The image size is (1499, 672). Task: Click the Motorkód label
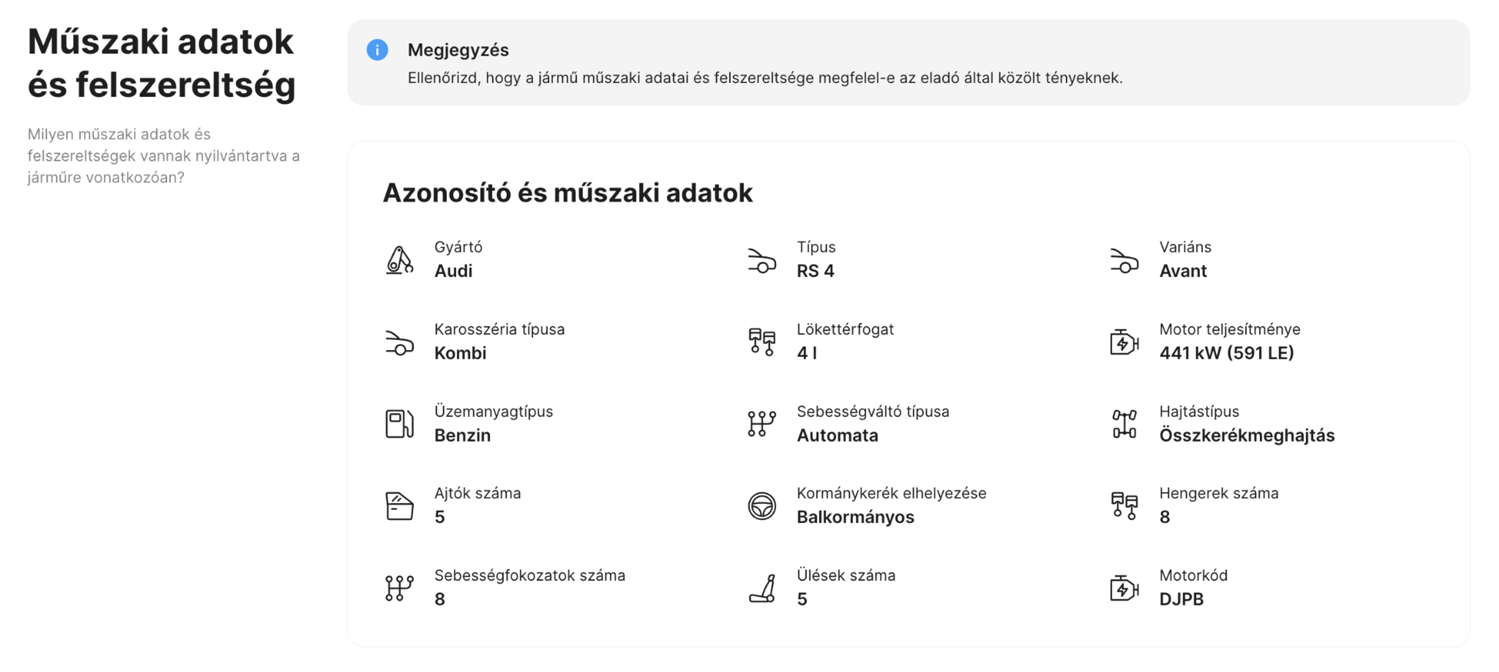1193,576
